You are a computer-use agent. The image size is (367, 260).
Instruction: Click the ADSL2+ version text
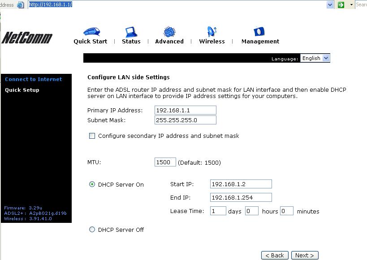35,213
